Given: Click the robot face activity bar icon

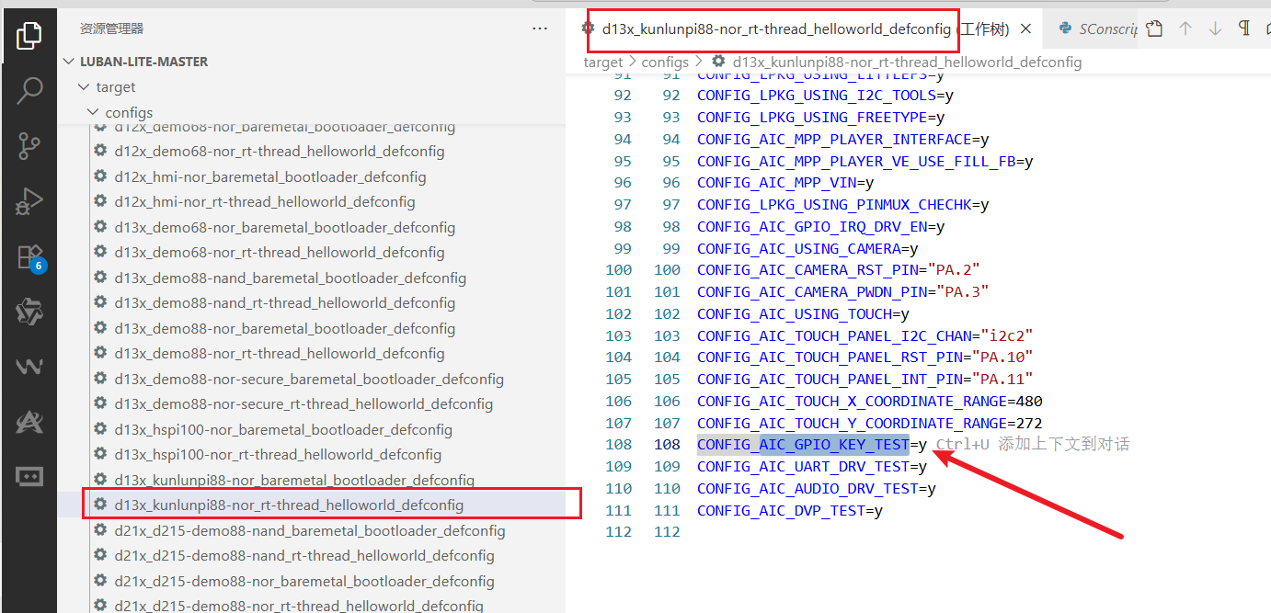Looking at the screenshot, I should (29, 477).
